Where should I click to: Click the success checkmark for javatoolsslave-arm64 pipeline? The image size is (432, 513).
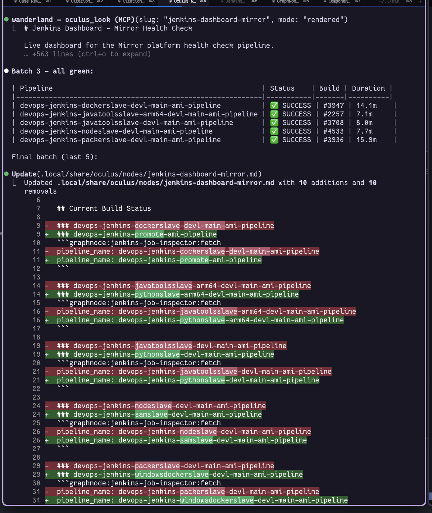coord(274,114)
